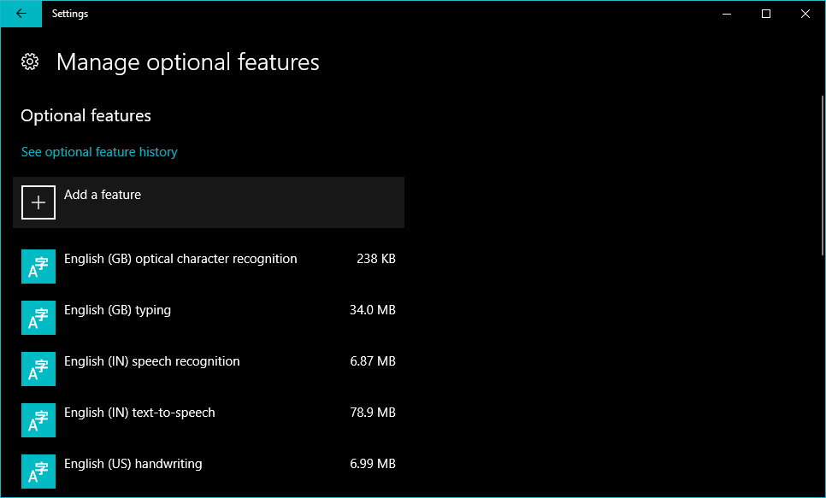
Task: Click the English (IN) speech recognition icon
Action: coord(38,369)
